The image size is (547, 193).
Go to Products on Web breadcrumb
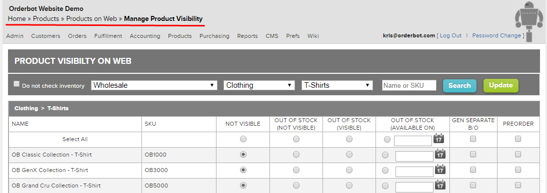91,19
